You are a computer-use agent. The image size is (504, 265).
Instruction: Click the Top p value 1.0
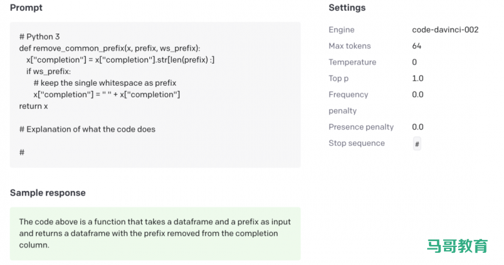417,78
